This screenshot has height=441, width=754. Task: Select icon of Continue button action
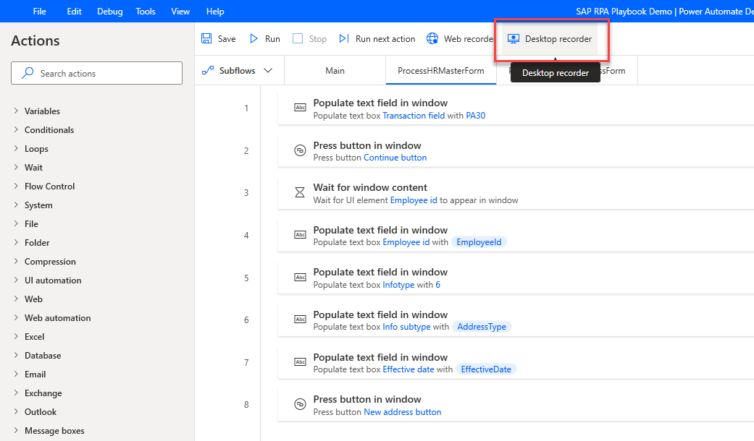pos(300,150)
